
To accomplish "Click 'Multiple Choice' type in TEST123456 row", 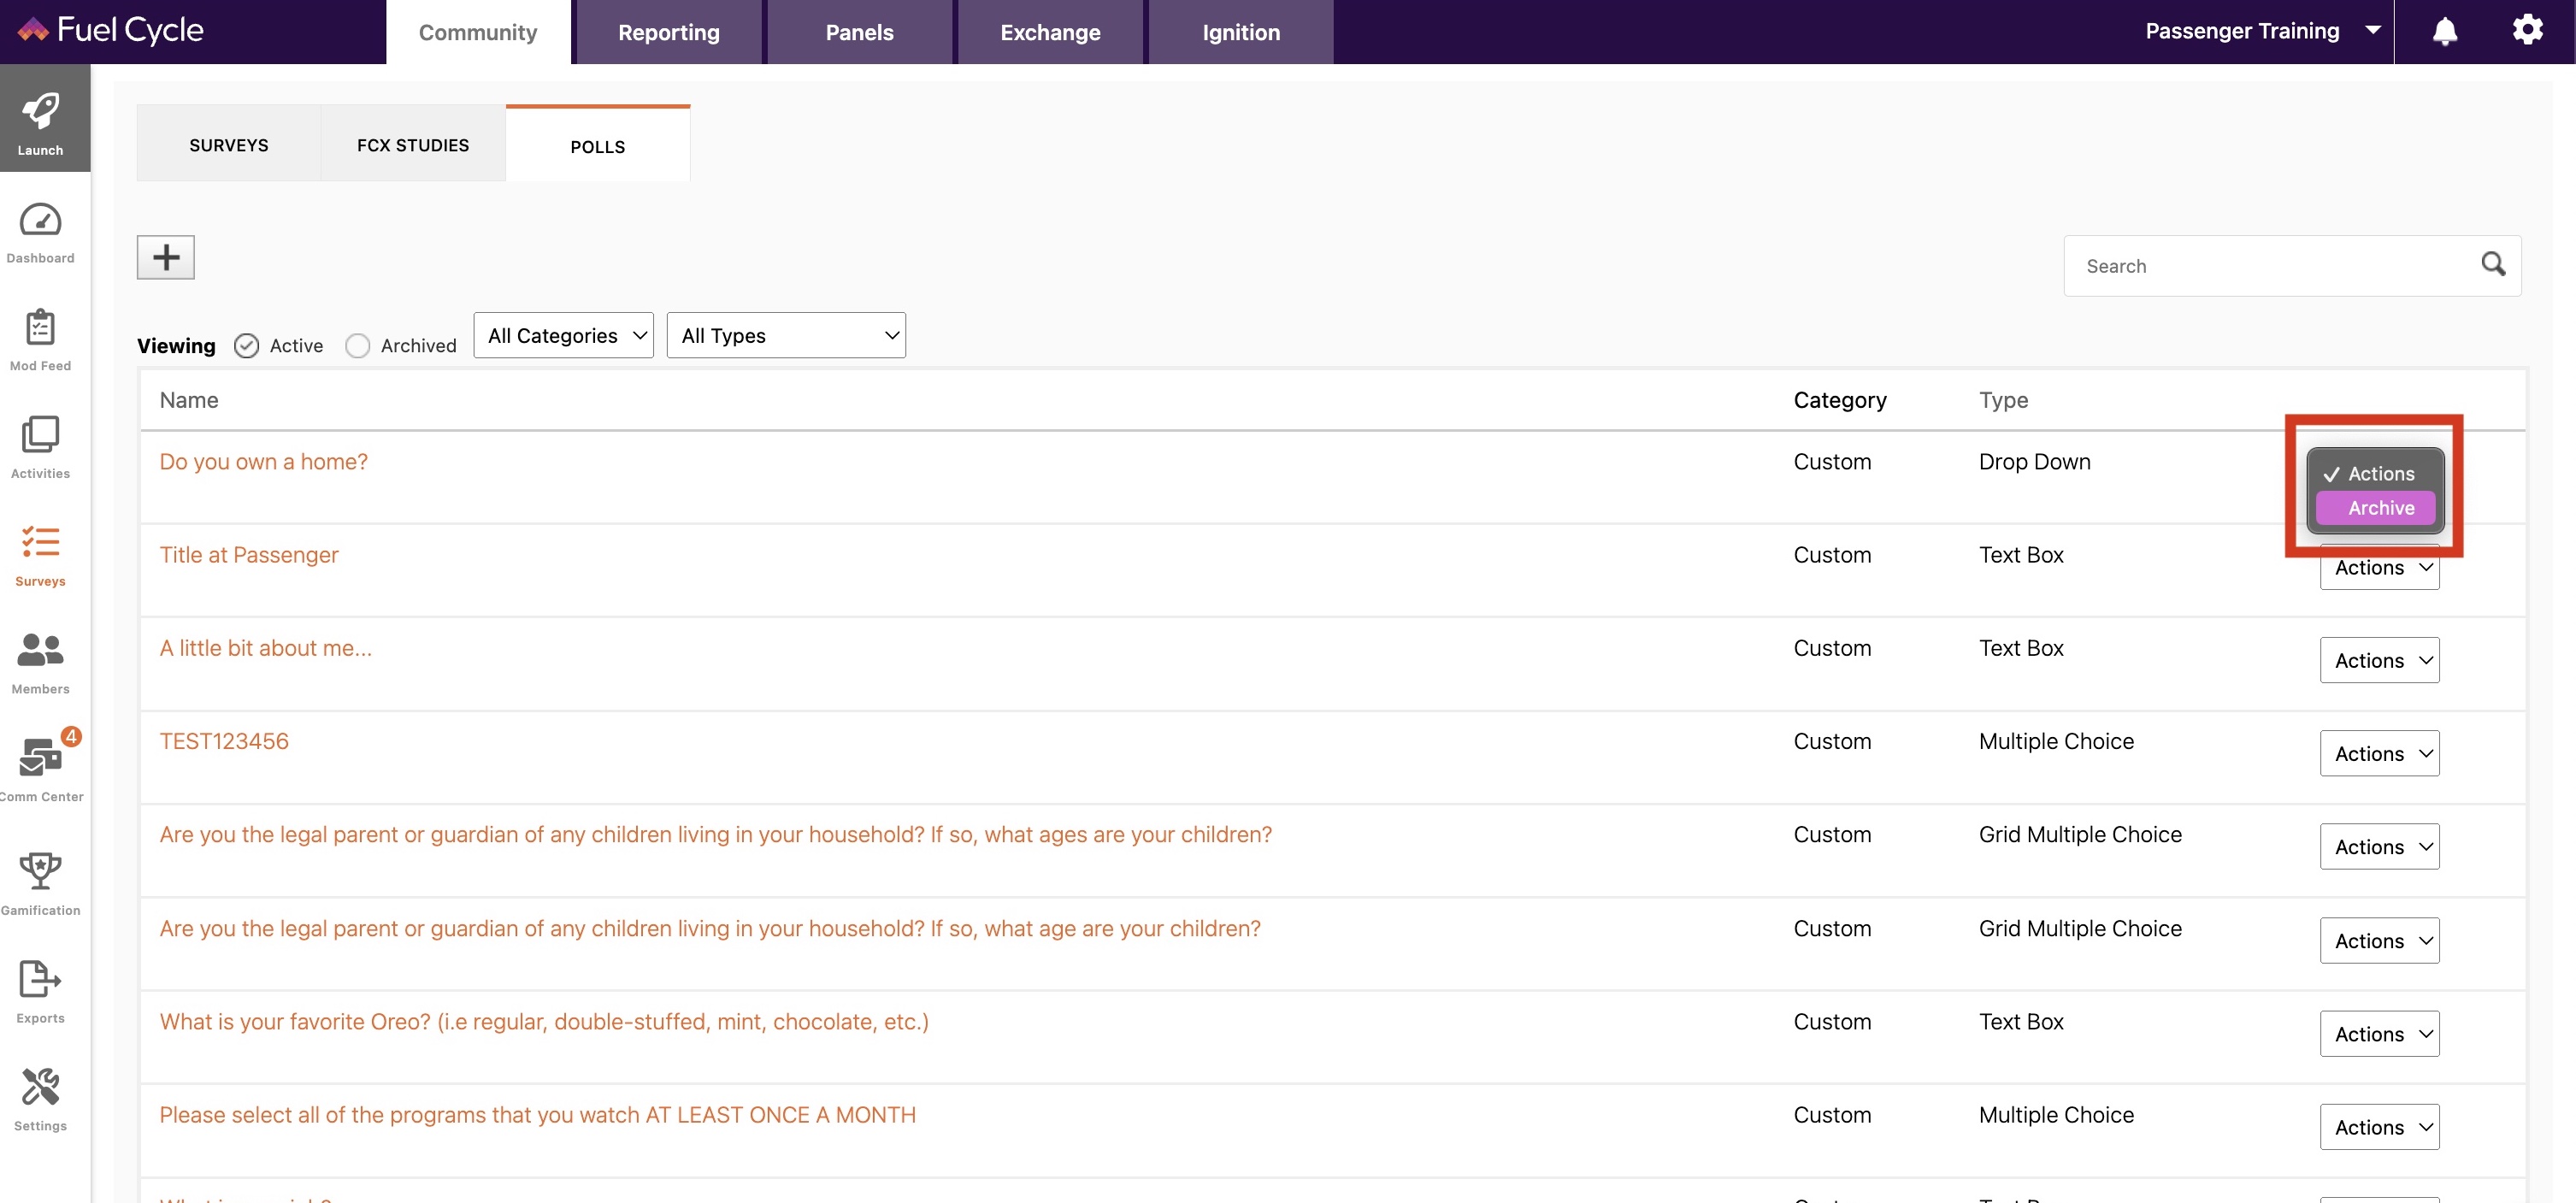I will point(2056,741).
